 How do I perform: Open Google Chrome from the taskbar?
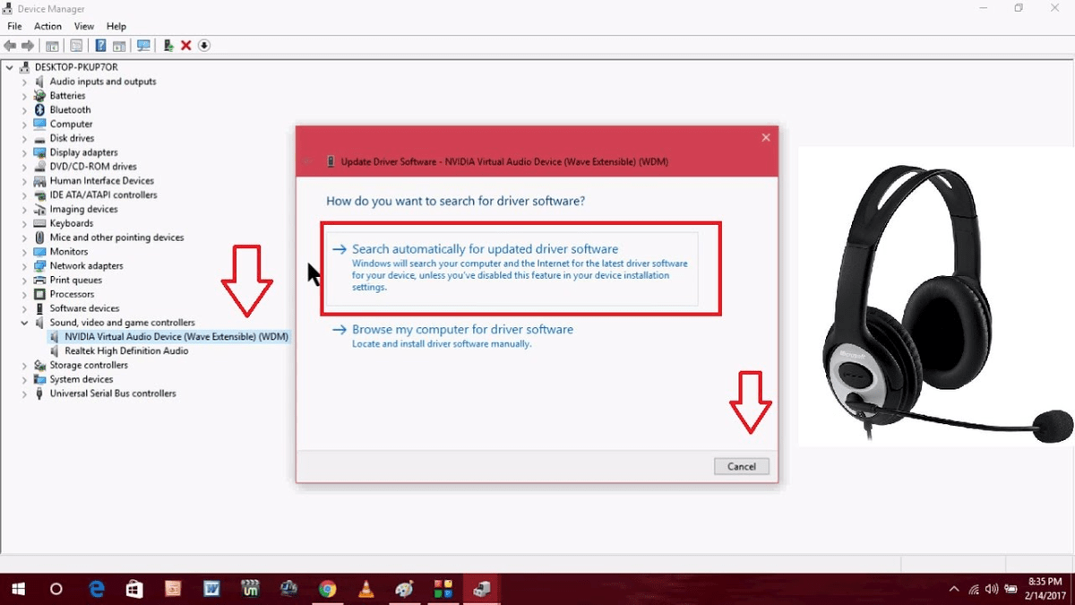(327, 589)
